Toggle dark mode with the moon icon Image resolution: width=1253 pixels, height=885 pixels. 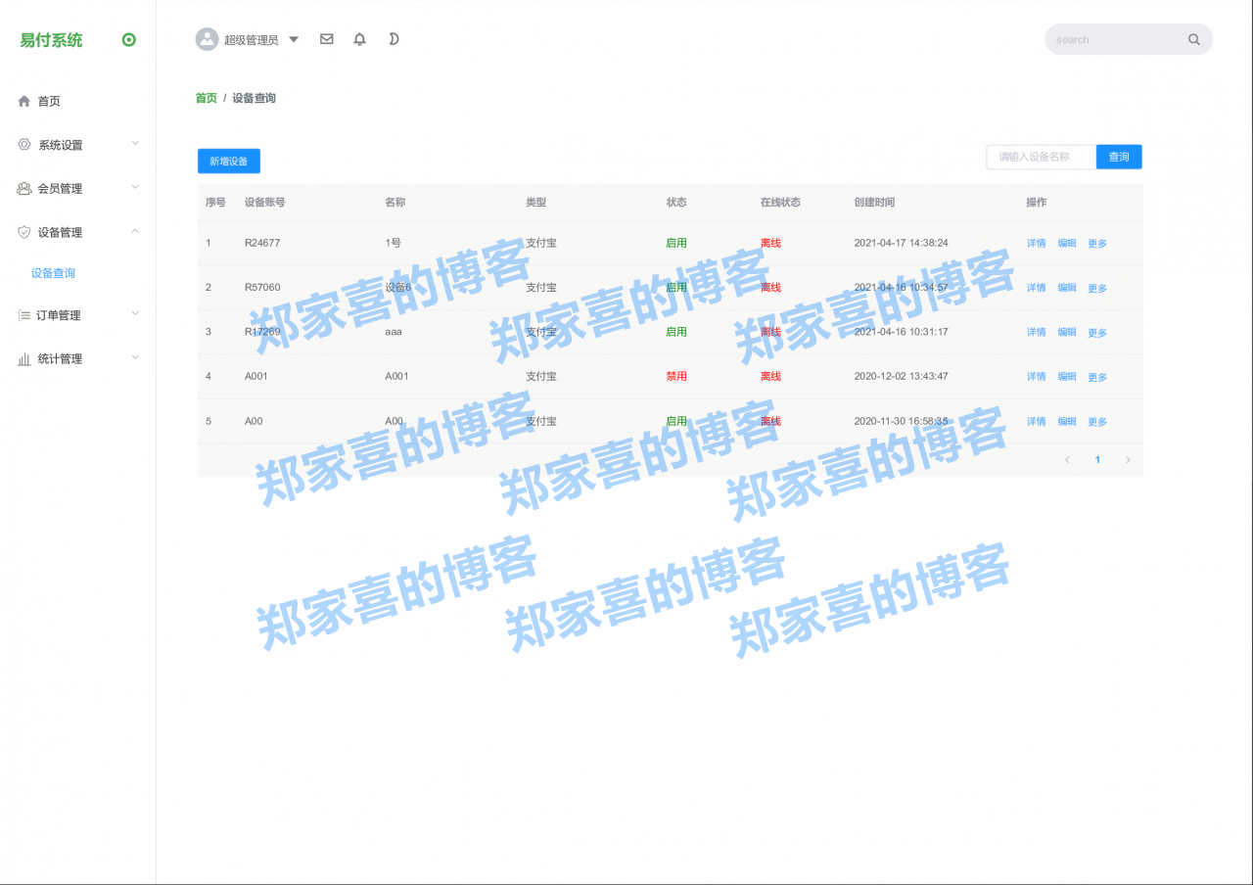click(394, 39)
